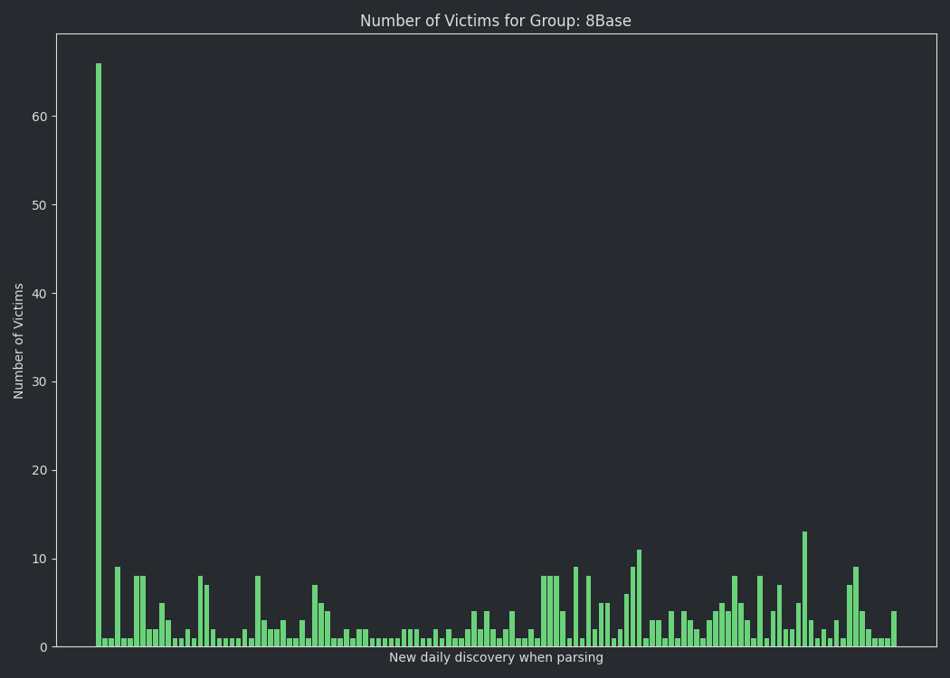Click the y-axis label 'Number of Victims'

(x=18, y=341)
